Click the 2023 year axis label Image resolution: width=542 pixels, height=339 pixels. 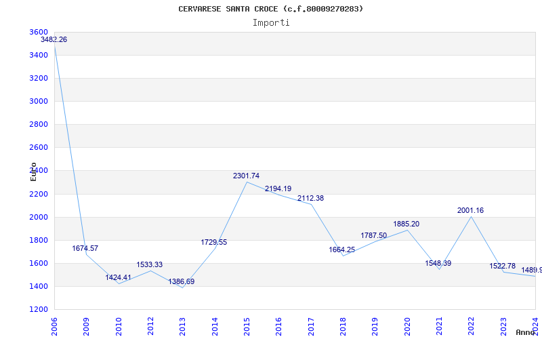[x=503, y=326]
